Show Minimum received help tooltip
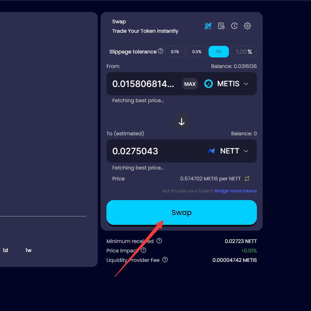311x311 pixels. pos(159,241)
